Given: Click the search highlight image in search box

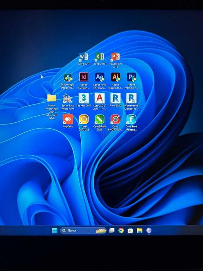Looking at the screenshot, I should click(x=101, y=231).
